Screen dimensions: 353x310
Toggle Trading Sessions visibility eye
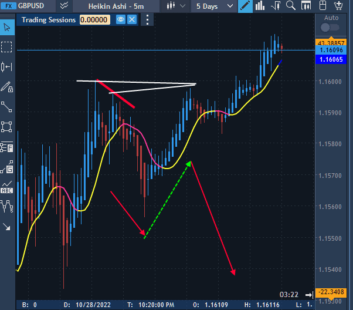(121, 19)
